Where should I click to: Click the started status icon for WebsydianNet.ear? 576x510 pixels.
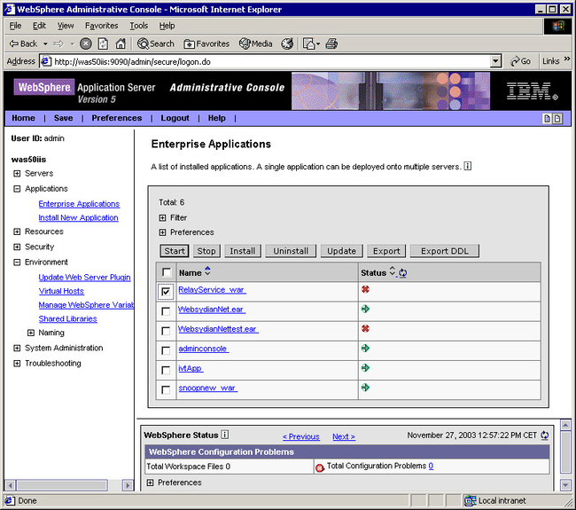click(x=365, y=309)
